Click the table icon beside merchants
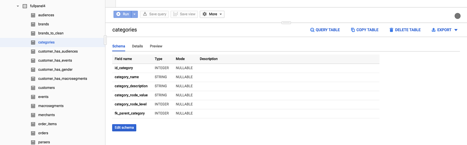The image size is (467, 145). pyautogui.click(x=33, y=115)
